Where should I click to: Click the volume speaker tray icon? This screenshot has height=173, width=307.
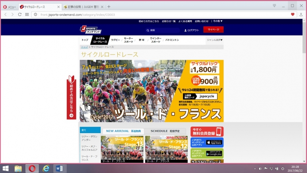coord(260,169)
